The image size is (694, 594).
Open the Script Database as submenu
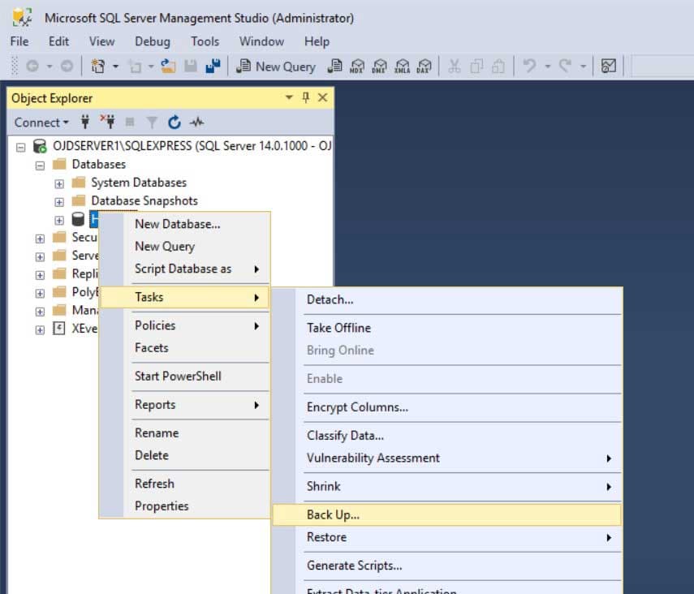coord(185,269)
